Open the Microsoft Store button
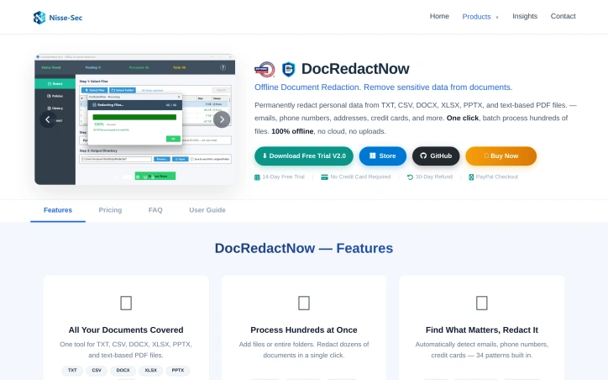The image size is (608, 380). click(x=383, y=156)
